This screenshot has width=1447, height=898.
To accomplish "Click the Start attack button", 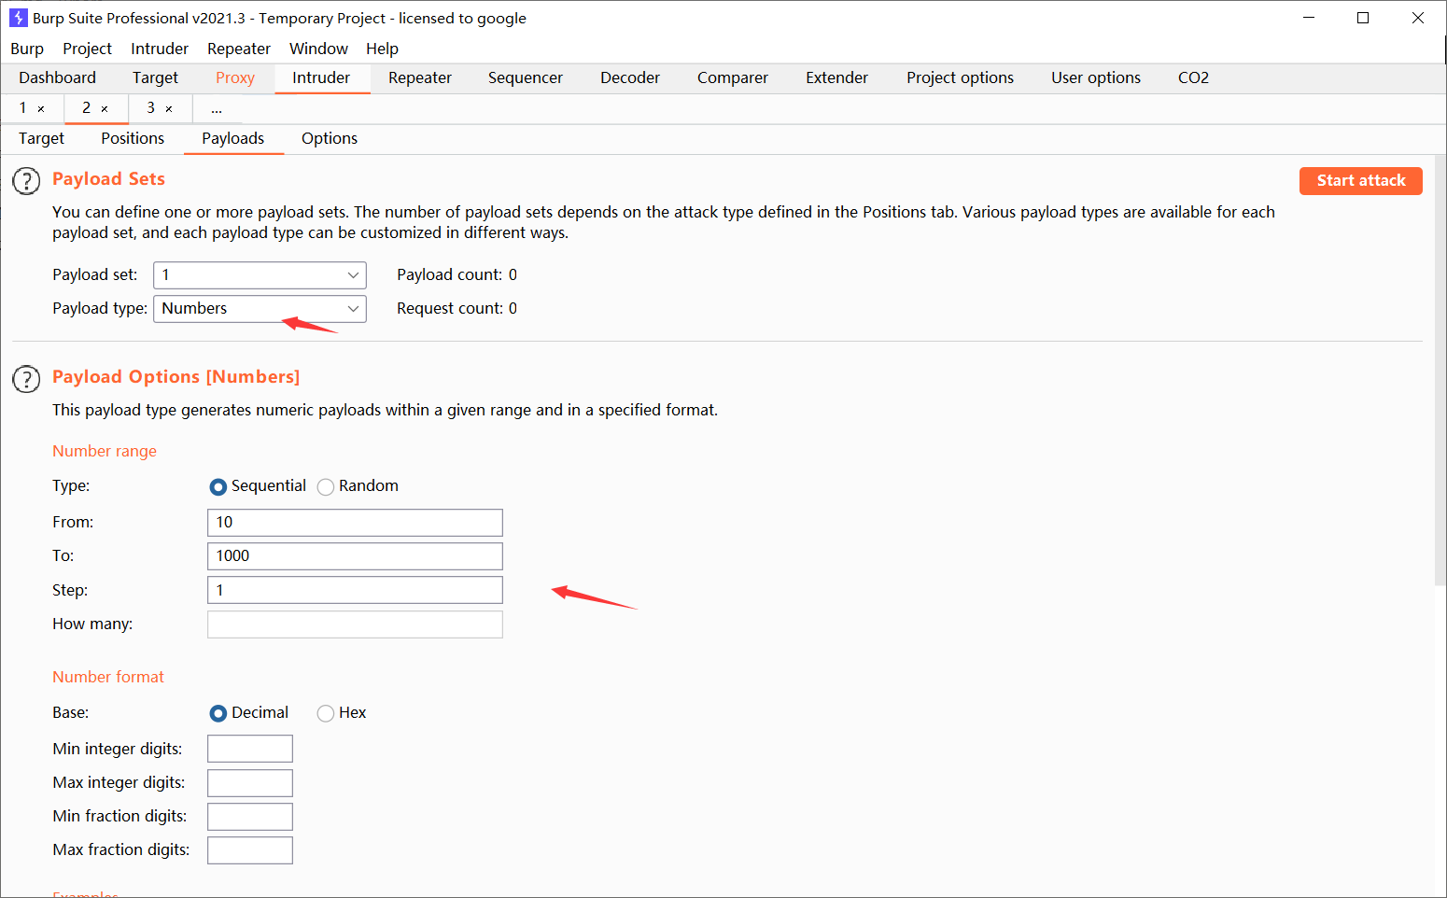I will coord(1360,181).
